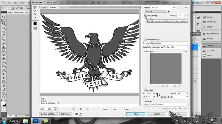222x124 pixels.
Task: Click the Device Central button
Action: point(48,114)
